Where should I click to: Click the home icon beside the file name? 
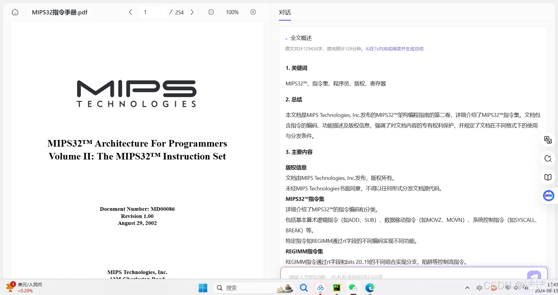coord(15,12)
